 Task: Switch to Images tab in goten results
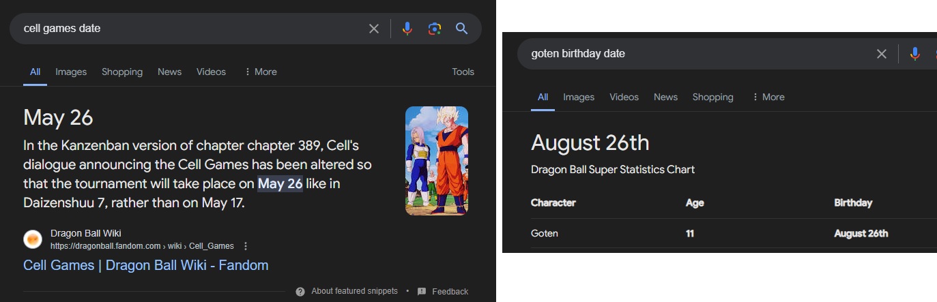(579, 97)
